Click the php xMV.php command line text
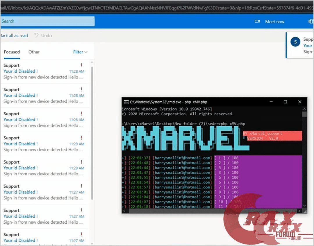314x246 pixels. [x=233, y=124]
